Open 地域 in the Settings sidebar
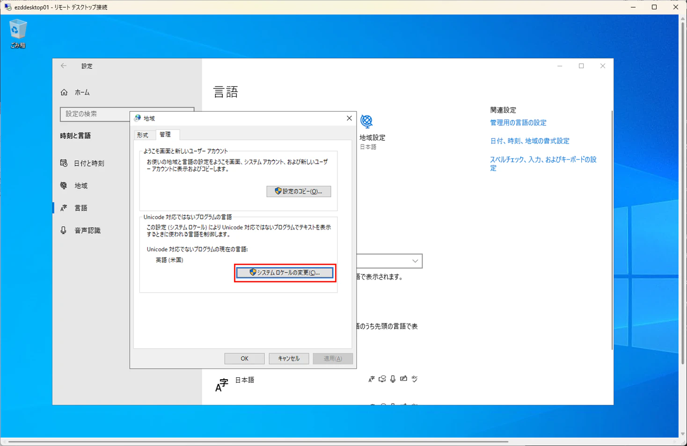 (74, 186)
